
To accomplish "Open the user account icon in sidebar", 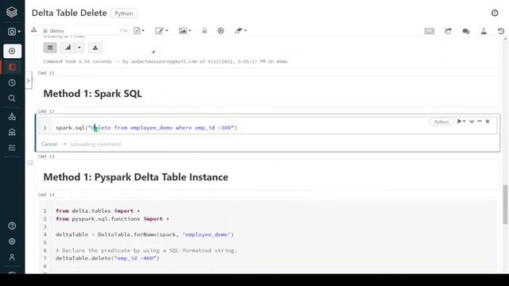I will click(12, 257).
